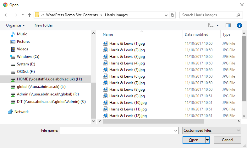The image size is (247, 148).
Task: Open the Organise dropdown menu
Action: [x=15, y=25]
